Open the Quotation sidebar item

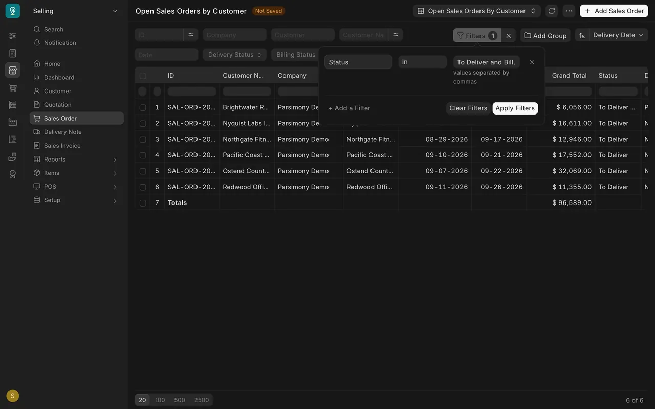tap(77, 104)
